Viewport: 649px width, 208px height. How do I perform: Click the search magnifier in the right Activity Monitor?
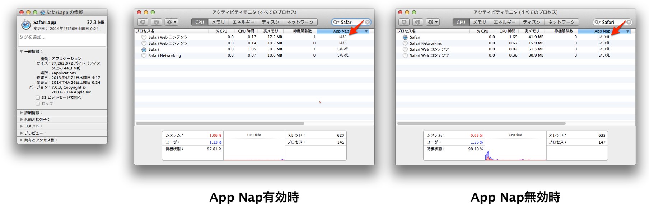tap(597, 22)
